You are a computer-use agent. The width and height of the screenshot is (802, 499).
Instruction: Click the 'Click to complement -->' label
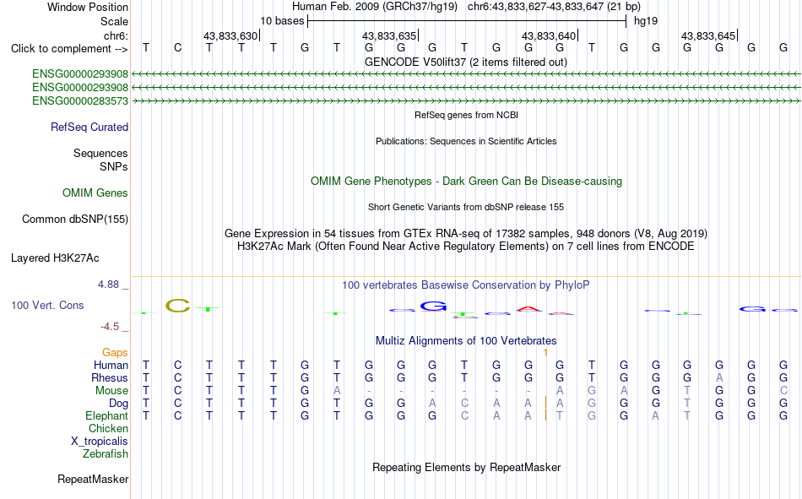tap(69, 49)
